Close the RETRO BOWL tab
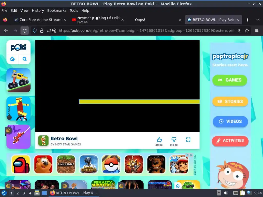The image size is (263, 197). tap(238, 20)
